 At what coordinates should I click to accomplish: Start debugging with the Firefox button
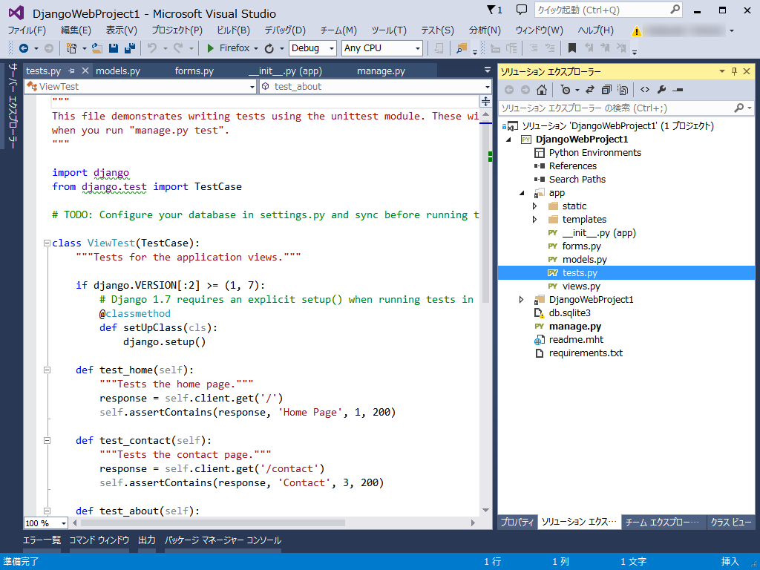pyautogui.click(x=229, y=48)
